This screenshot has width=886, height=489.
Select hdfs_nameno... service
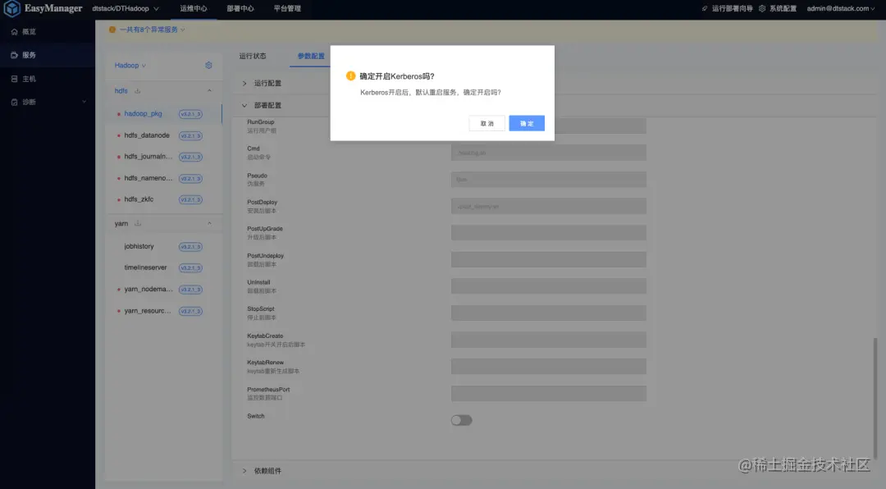click(148, 178)
